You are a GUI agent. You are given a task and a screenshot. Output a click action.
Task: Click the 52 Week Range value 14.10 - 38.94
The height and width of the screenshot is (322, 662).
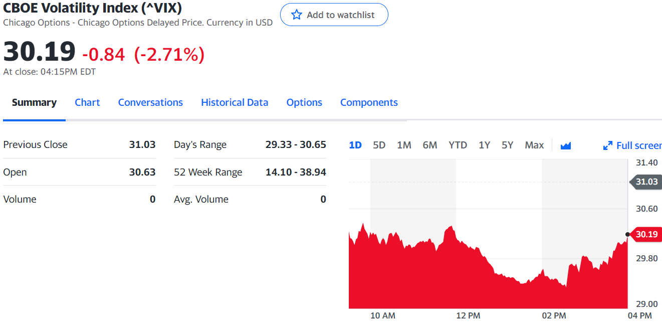click(x=296, y=172)
